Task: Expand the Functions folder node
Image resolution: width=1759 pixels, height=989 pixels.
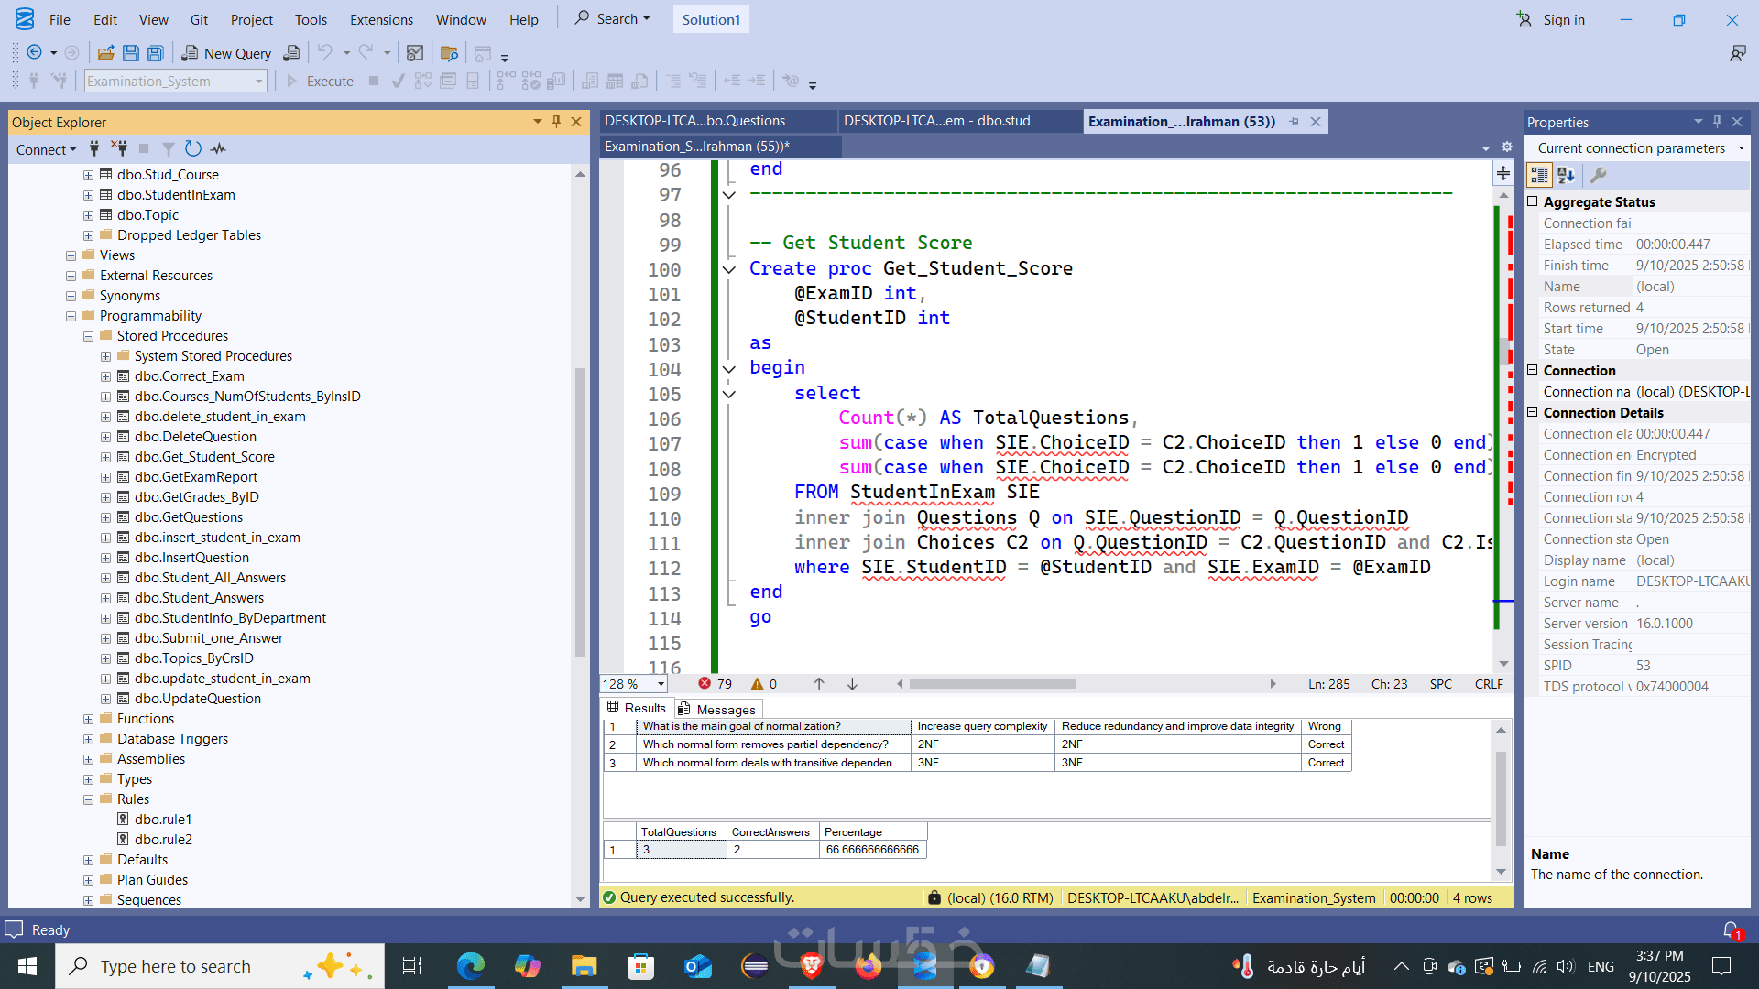Action: [88, 719]
